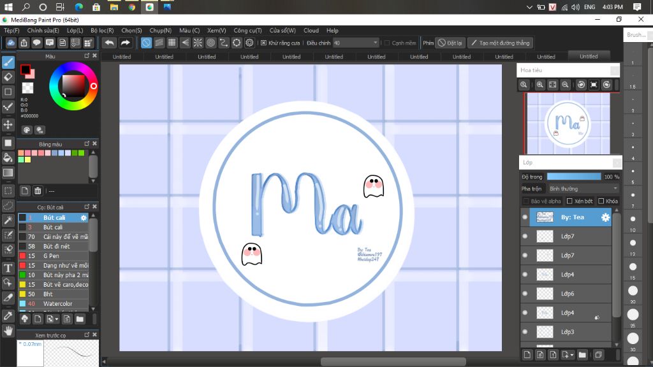
Task: Select the Bucket fill tool
Action: pos(8,158)
